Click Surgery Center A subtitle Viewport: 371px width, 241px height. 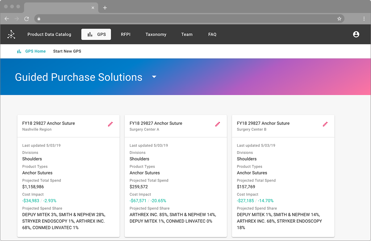pyautogui.click(x=144, y=129)
